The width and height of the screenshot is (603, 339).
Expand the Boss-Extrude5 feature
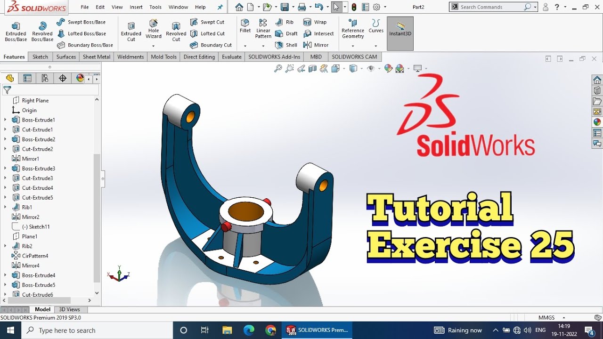click(5, 285)
